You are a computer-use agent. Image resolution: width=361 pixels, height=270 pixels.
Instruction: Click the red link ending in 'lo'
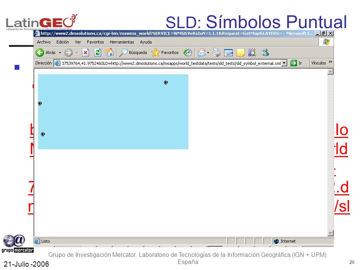pos(341,130)
